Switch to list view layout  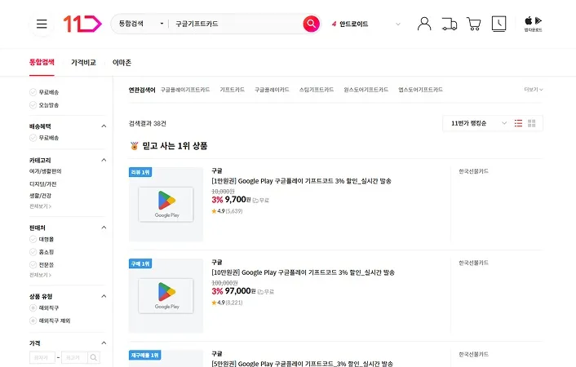coord(518,123)
